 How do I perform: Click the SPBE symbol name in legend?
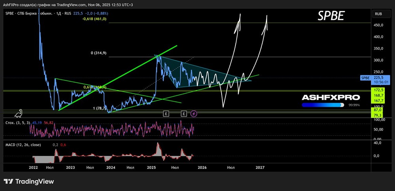click(x=9, y=14)
